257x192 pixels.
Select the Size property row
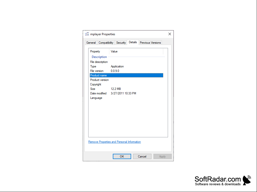(126, 89)
